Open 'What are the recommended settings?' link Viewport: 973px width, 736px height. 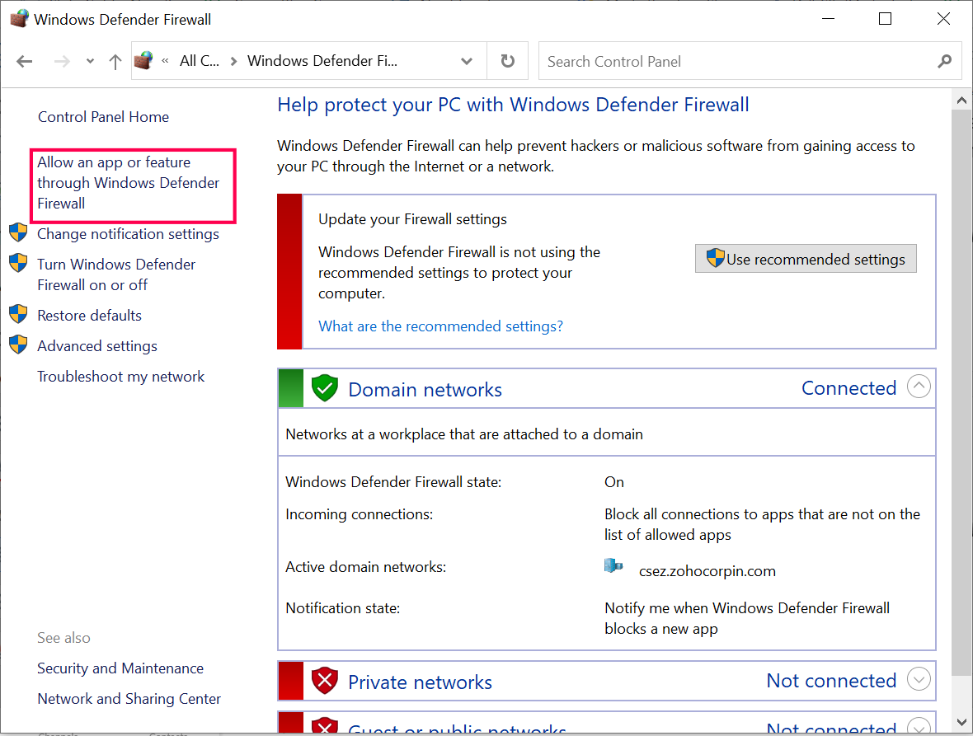440,326
